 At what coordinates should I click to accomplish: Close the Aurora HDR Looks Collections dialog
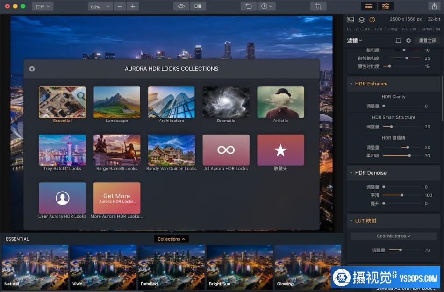(32, 69)
